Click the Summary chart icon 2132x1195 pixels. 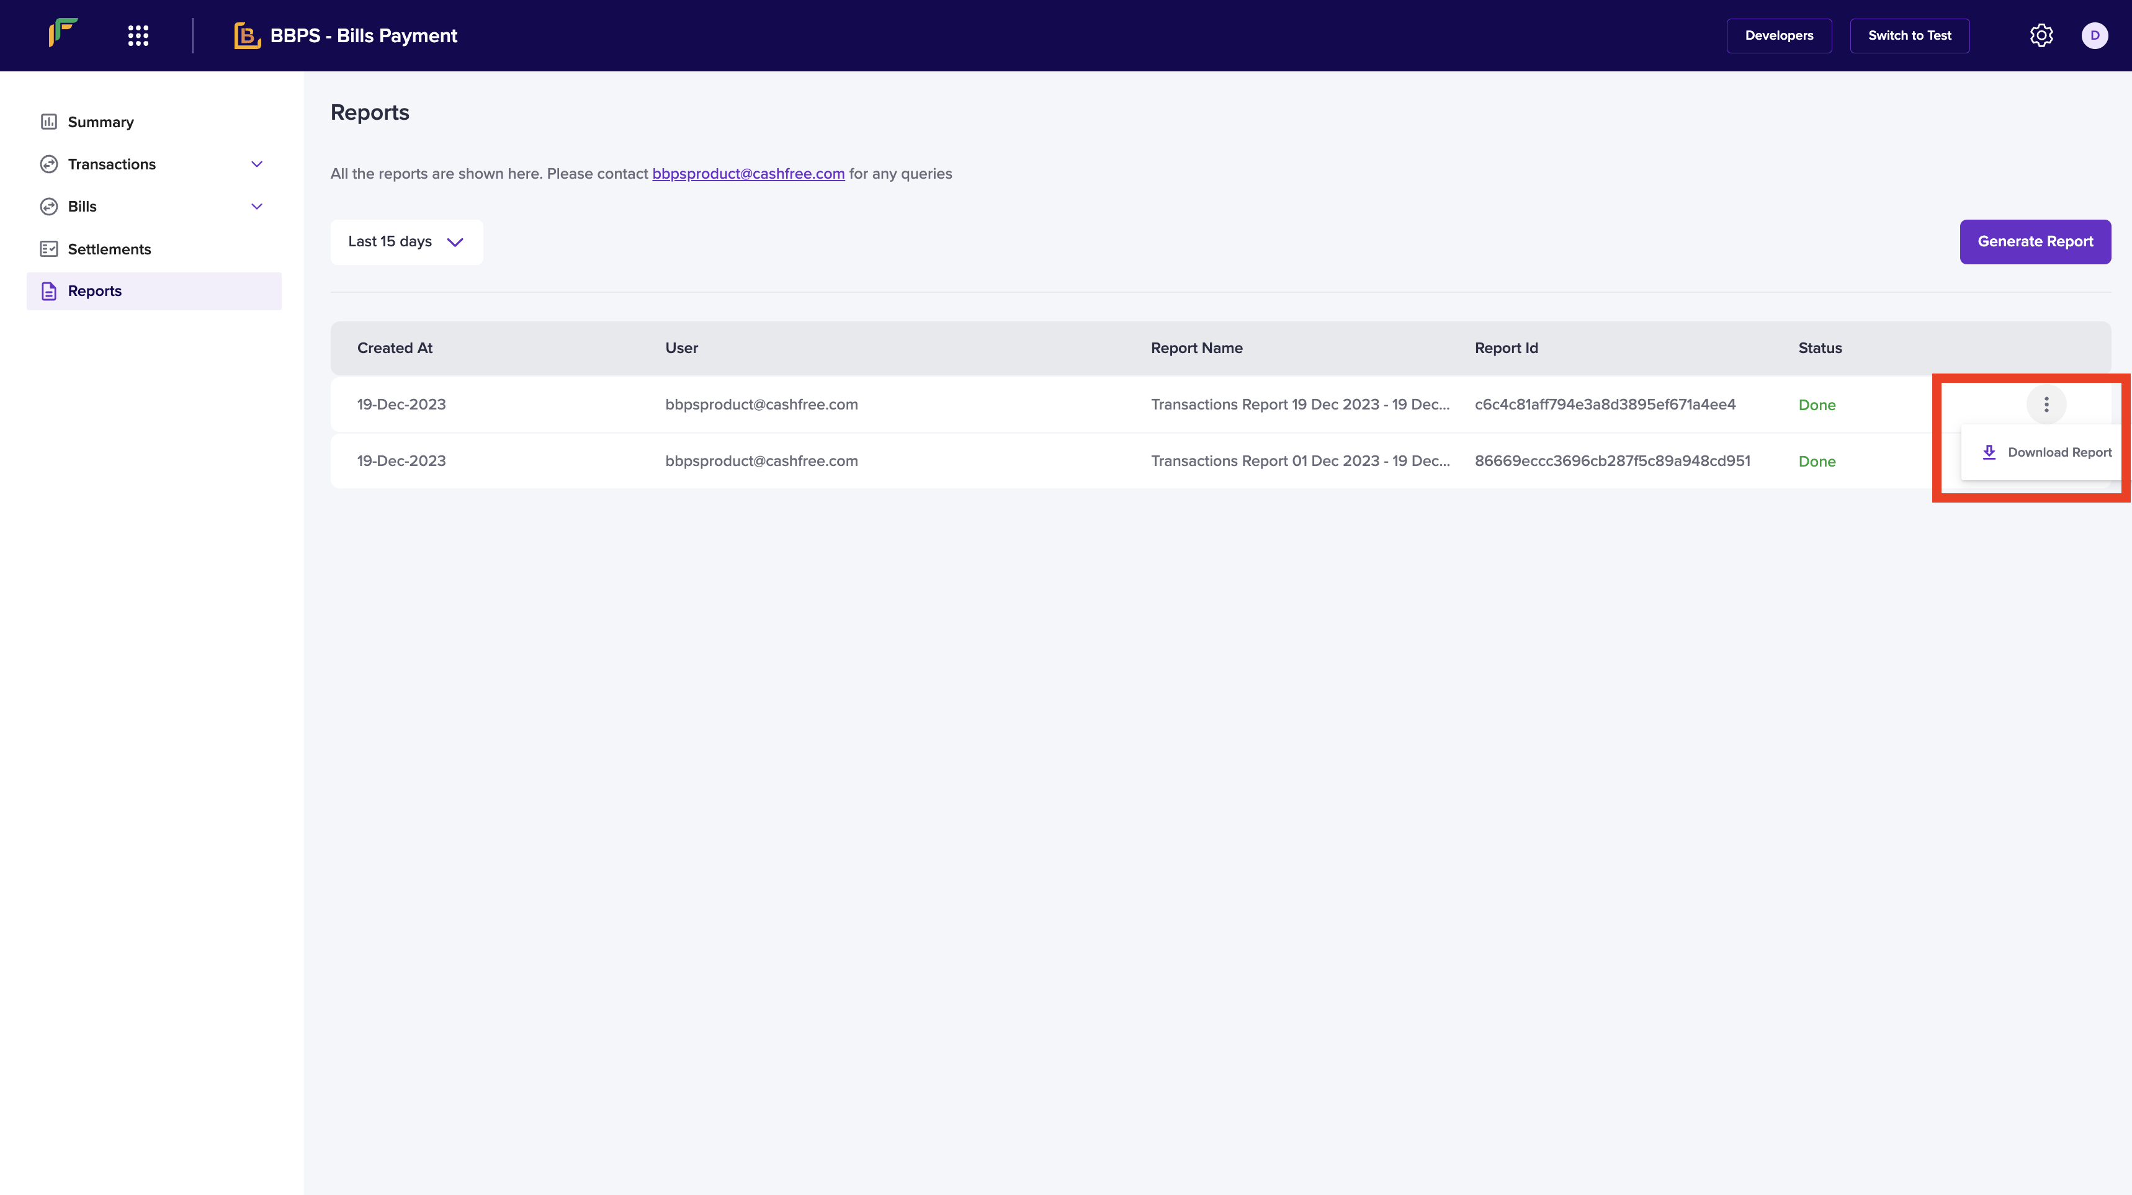[49, 122]
